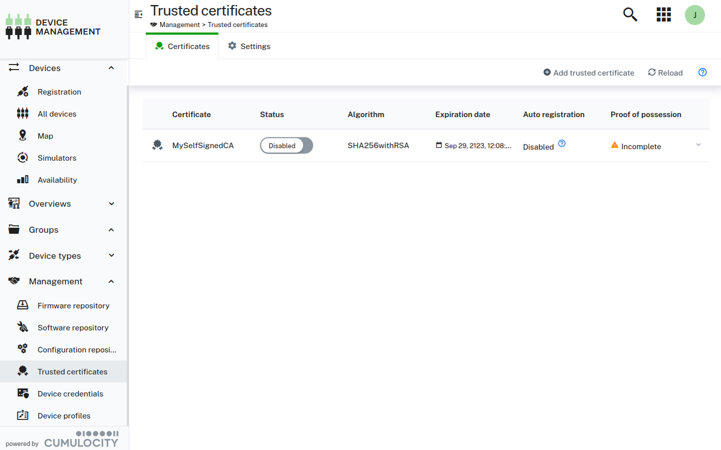The image size is (721, 450).
Task: Expand the Overviews section
Action: pos(111,203)
